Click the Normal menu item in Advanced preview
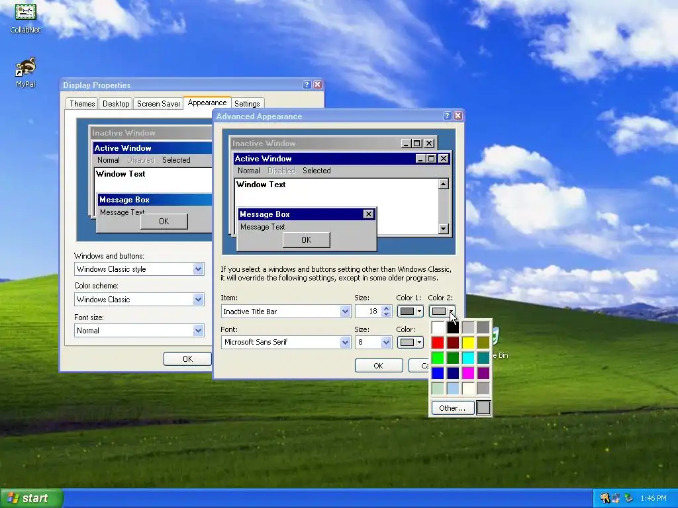The height and width of the screenshot is (508, 678). pos(249,171)
